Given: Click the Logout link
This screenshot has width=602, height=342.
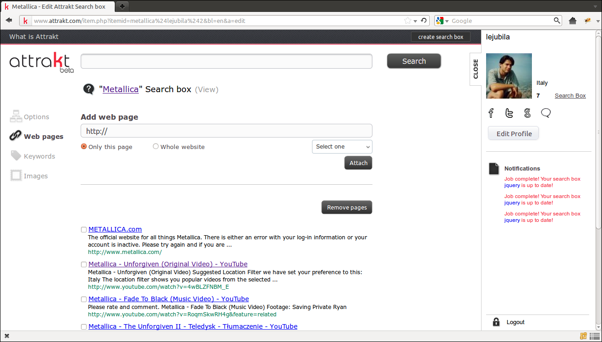Looking at the screenshot, I should point(515,322).
